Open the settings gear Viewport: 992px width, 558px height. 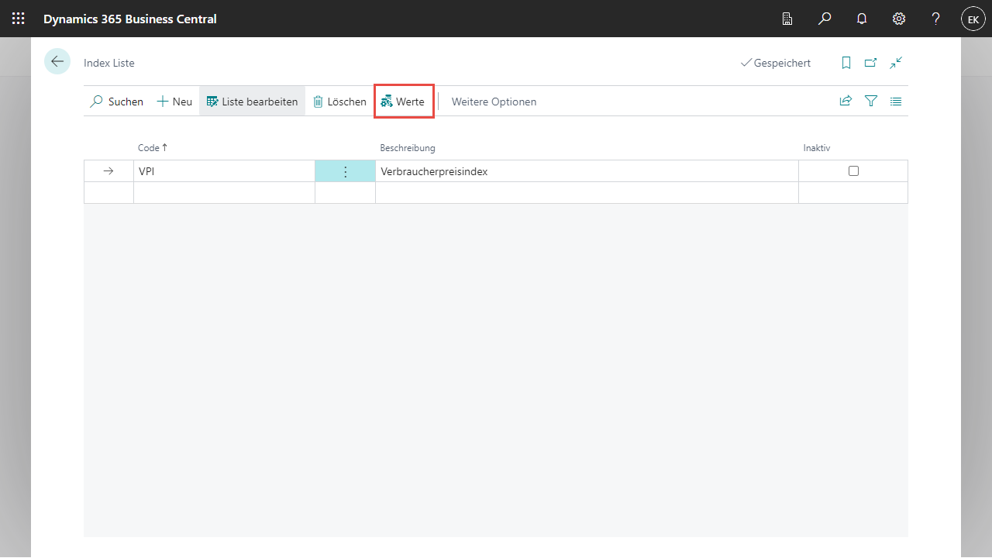899,19
